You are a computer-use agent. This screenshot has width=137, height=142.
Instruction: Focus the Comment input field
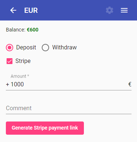point(68,108)
